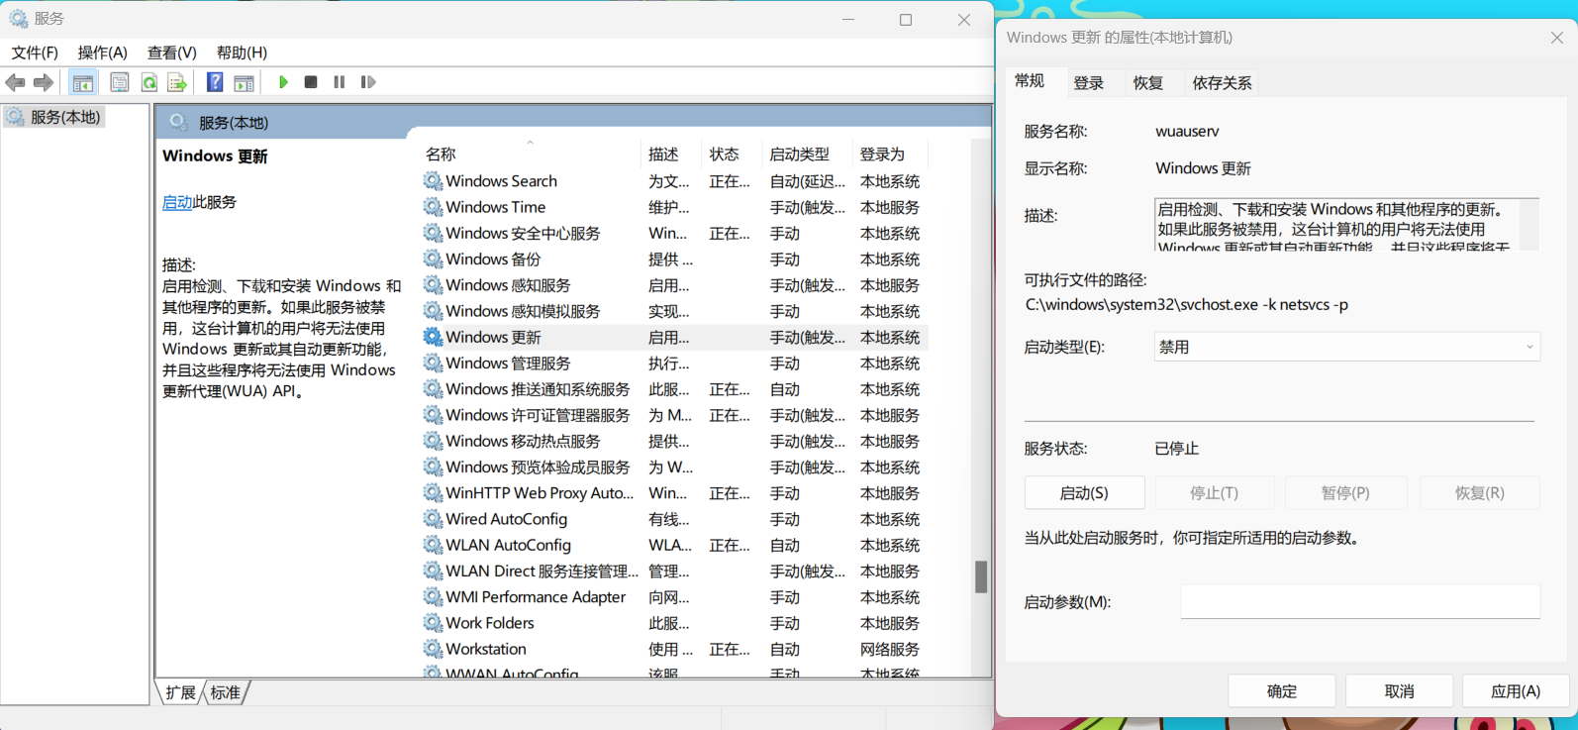Screen dimensions: 1578x730
Task: Toggle the show/hide action pane icon
Action: coord(244,82)
